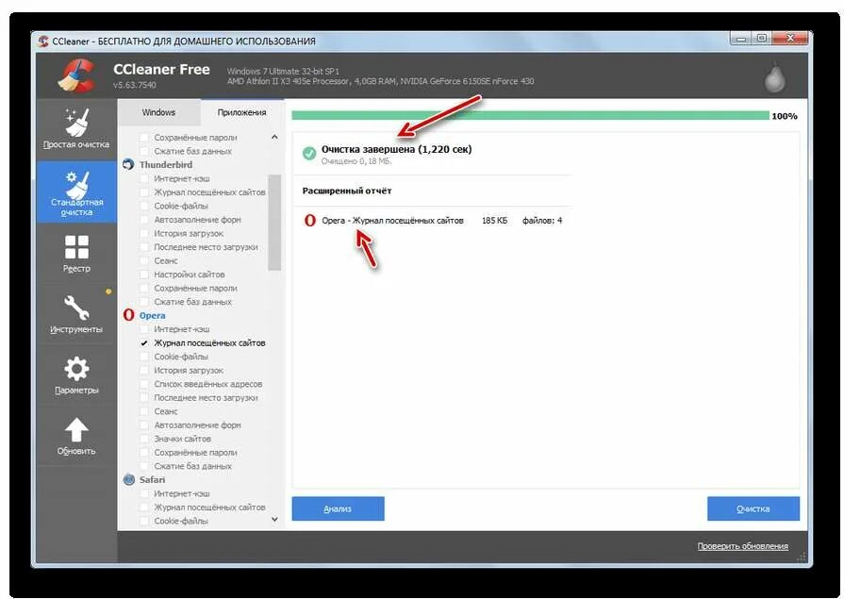Click the Очистка завершена status text
Image resolution: width=844 pixels, height=599 pixels.
[397, 149]
